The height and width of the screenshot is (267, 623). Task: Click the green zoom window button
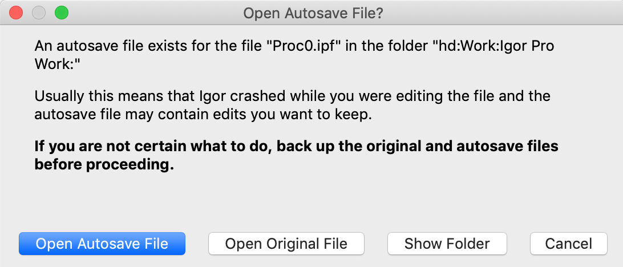pos(60,12)
